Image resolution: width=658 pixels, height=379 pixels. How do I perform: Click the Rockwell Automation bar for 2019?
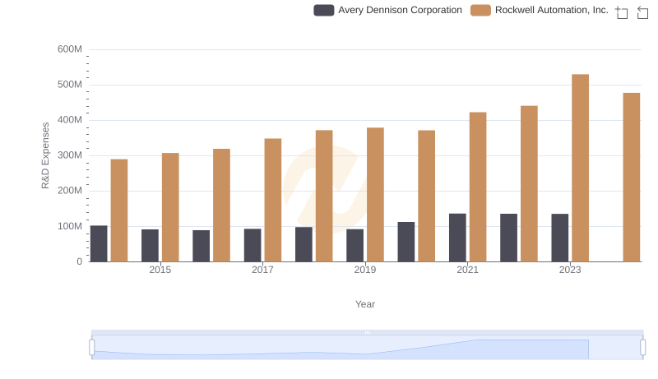(x=375, y=195)
